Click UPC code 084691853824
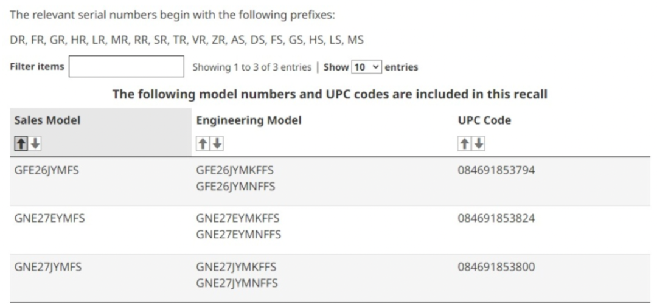 (496, 218)
